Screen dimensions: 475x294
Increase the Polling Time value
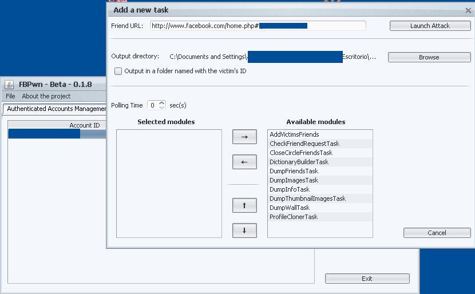tap(162, 103)
